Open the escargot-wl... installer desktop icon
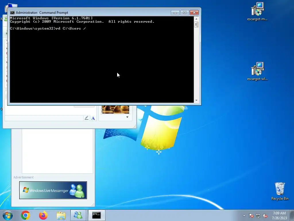Viewport: 294px width, 221px height. pyautogui.click(x=258, y=71)
